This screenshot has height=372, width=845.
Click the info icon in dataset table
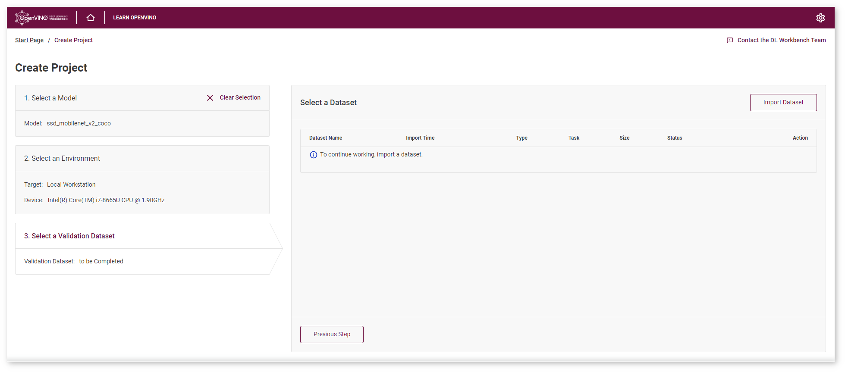pyautogui.click(x=314, y=155)
